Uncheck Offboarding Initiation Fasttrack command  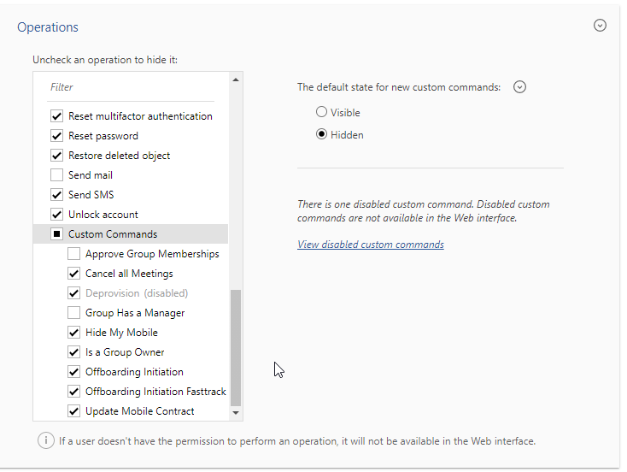click(74, 392)
